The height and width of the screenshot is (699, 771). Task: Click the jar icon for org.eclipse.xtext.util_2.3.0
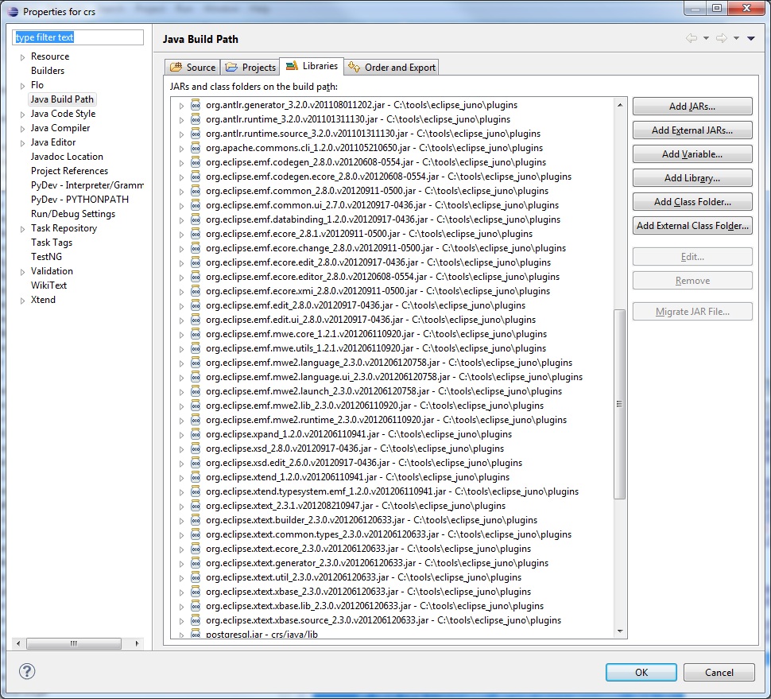tap(196, 577)
